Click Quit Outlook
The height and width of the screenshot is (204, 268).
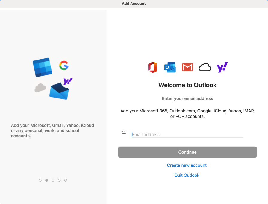coord(187,175)
